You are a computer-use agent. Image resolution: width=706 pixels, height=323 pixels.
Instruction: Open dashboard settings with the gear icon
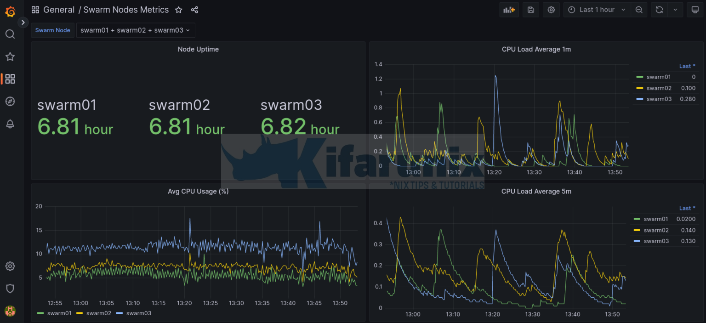coord(551,9)
